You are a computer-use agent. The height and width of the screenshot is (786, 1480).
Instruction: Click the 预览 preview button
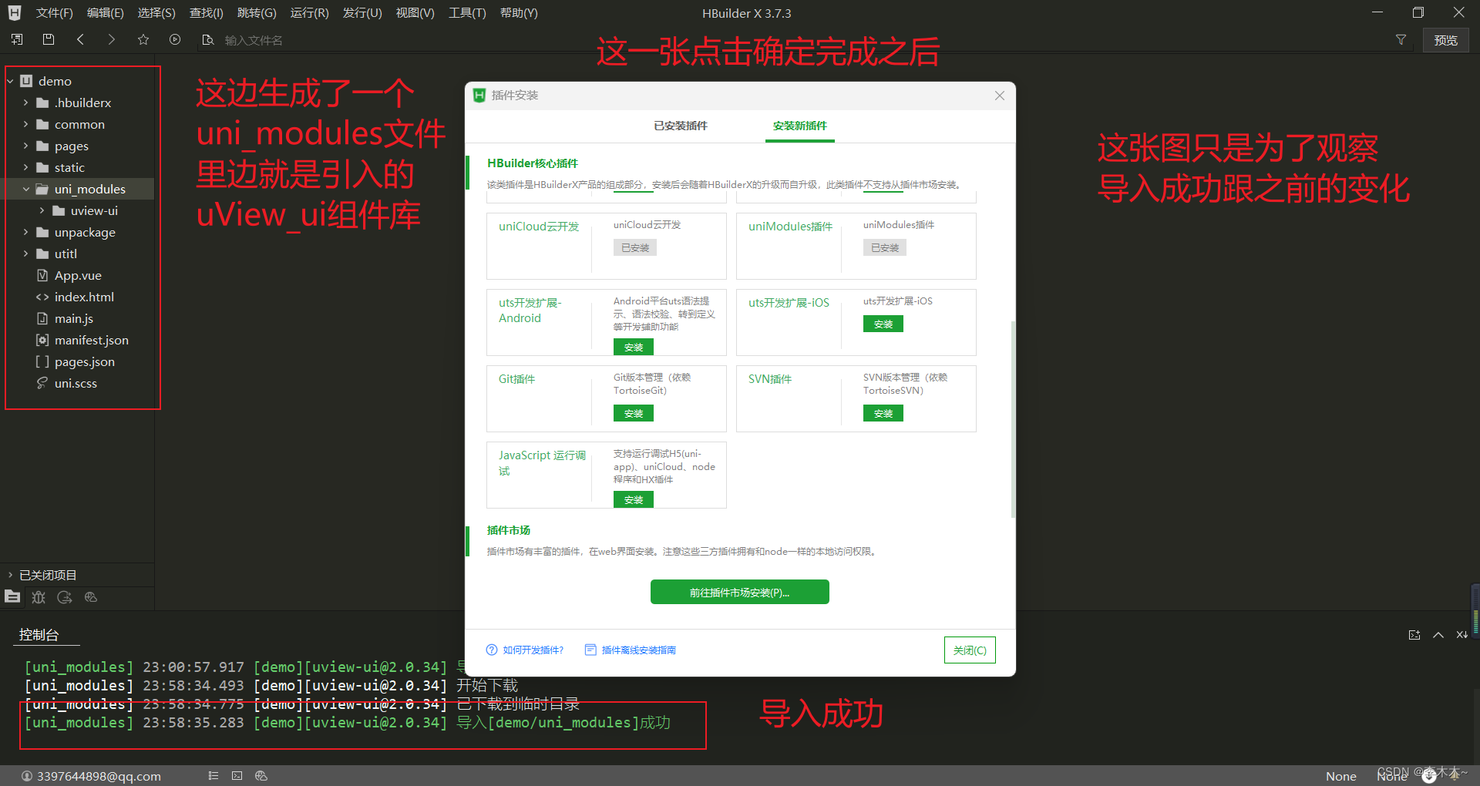pyautogui.click(x=1445, y=40)
